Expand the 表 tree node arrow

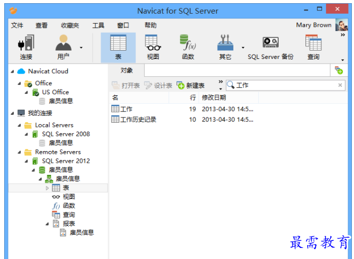point(47,188)
